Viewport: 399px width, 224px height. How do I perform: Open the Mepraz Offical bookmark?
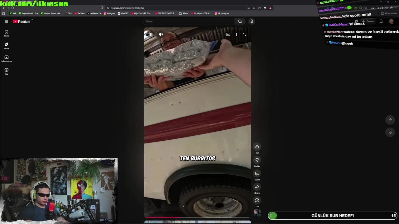201,13
